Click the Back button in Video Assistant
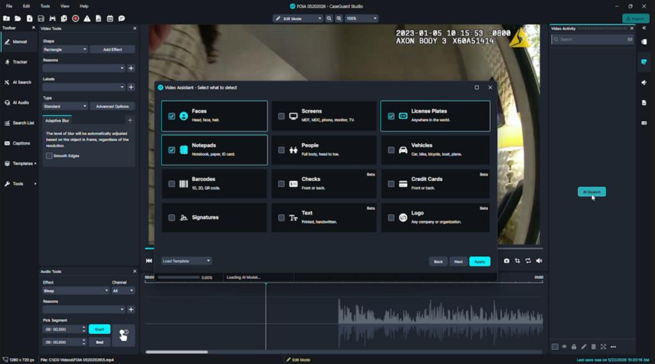 (x=438, y=262)
